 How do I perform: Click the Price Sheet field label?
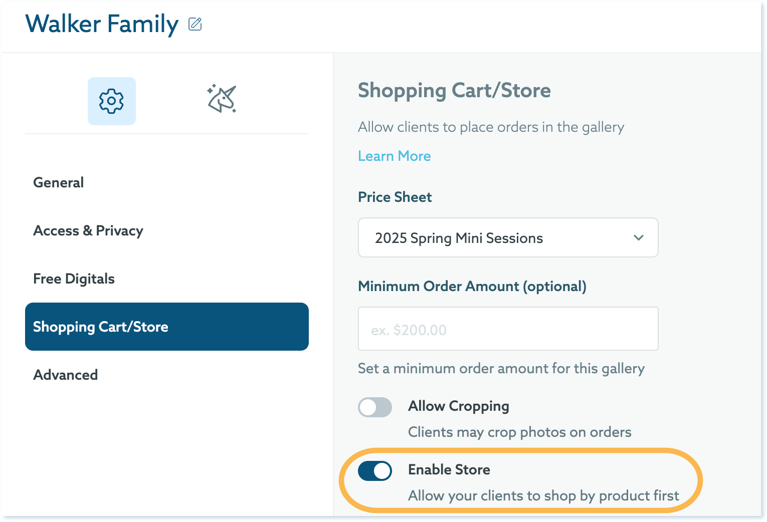click(395, 197)
